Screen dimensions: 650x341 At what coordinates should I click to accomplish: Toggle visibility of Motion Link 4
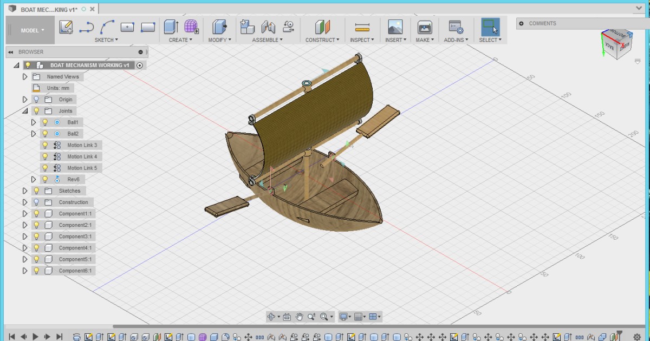44,156
